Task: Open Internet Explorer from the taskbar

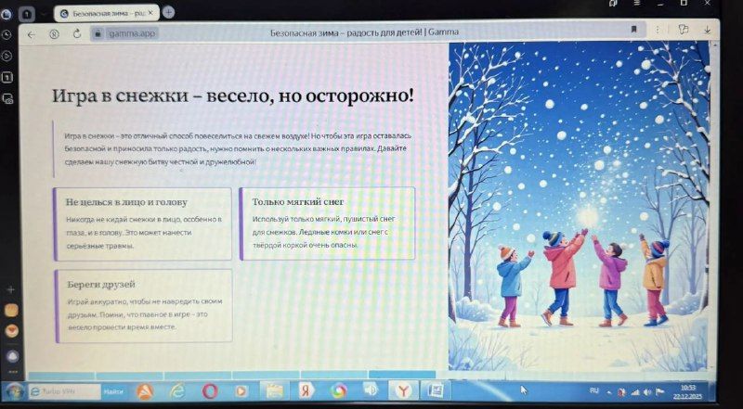Action: (x=177, y=391)
